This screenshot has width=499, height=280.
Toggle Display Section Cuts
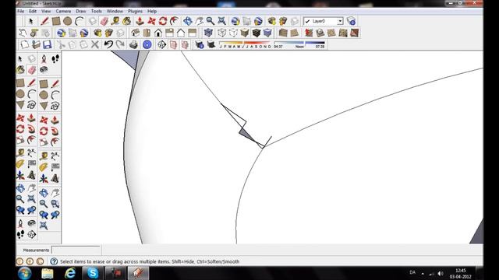185,44
